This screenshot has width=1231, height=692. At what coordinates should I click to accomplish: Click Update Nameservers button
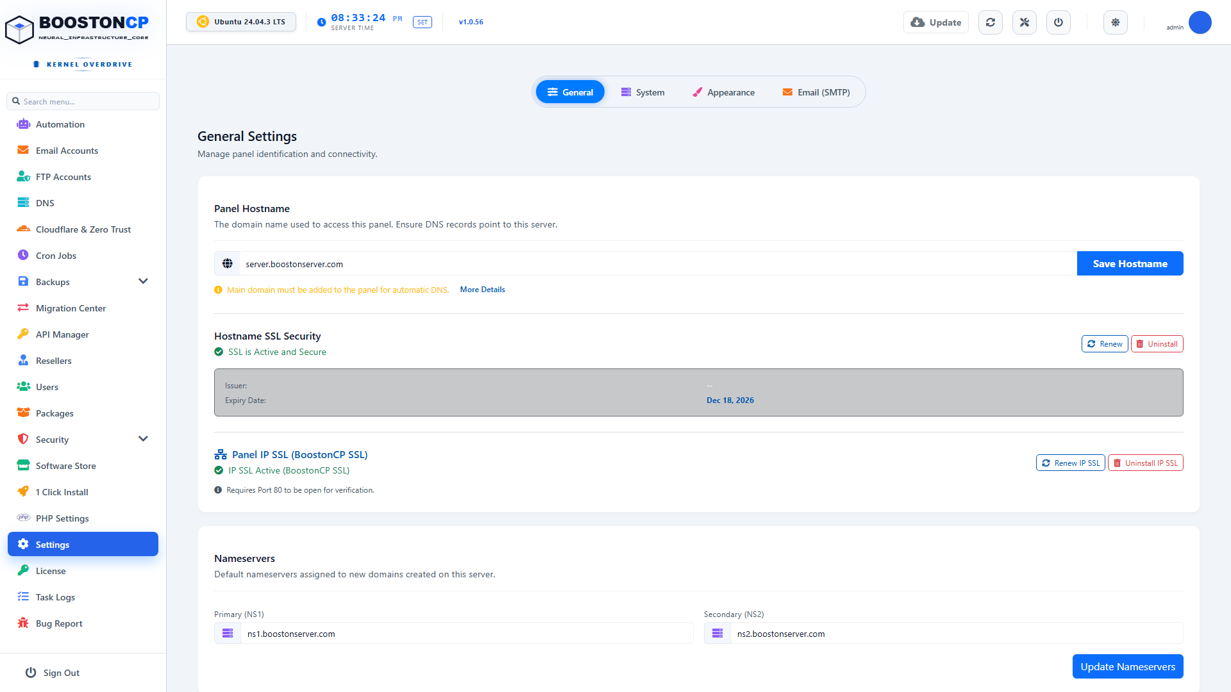1128,666
